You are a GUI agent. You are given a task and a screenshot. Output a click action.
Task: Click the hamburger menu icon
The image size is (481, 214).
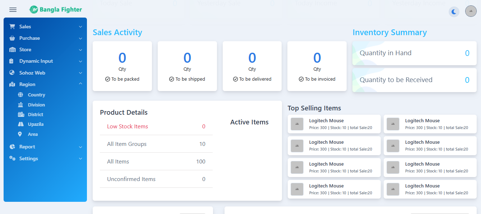(13, 10)
